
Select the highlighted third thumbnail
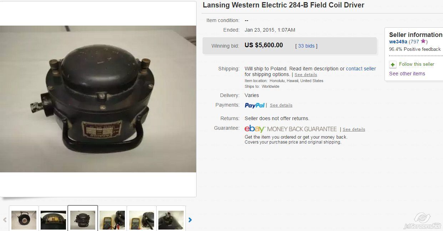pyautogui.click(x=83, y=220)
